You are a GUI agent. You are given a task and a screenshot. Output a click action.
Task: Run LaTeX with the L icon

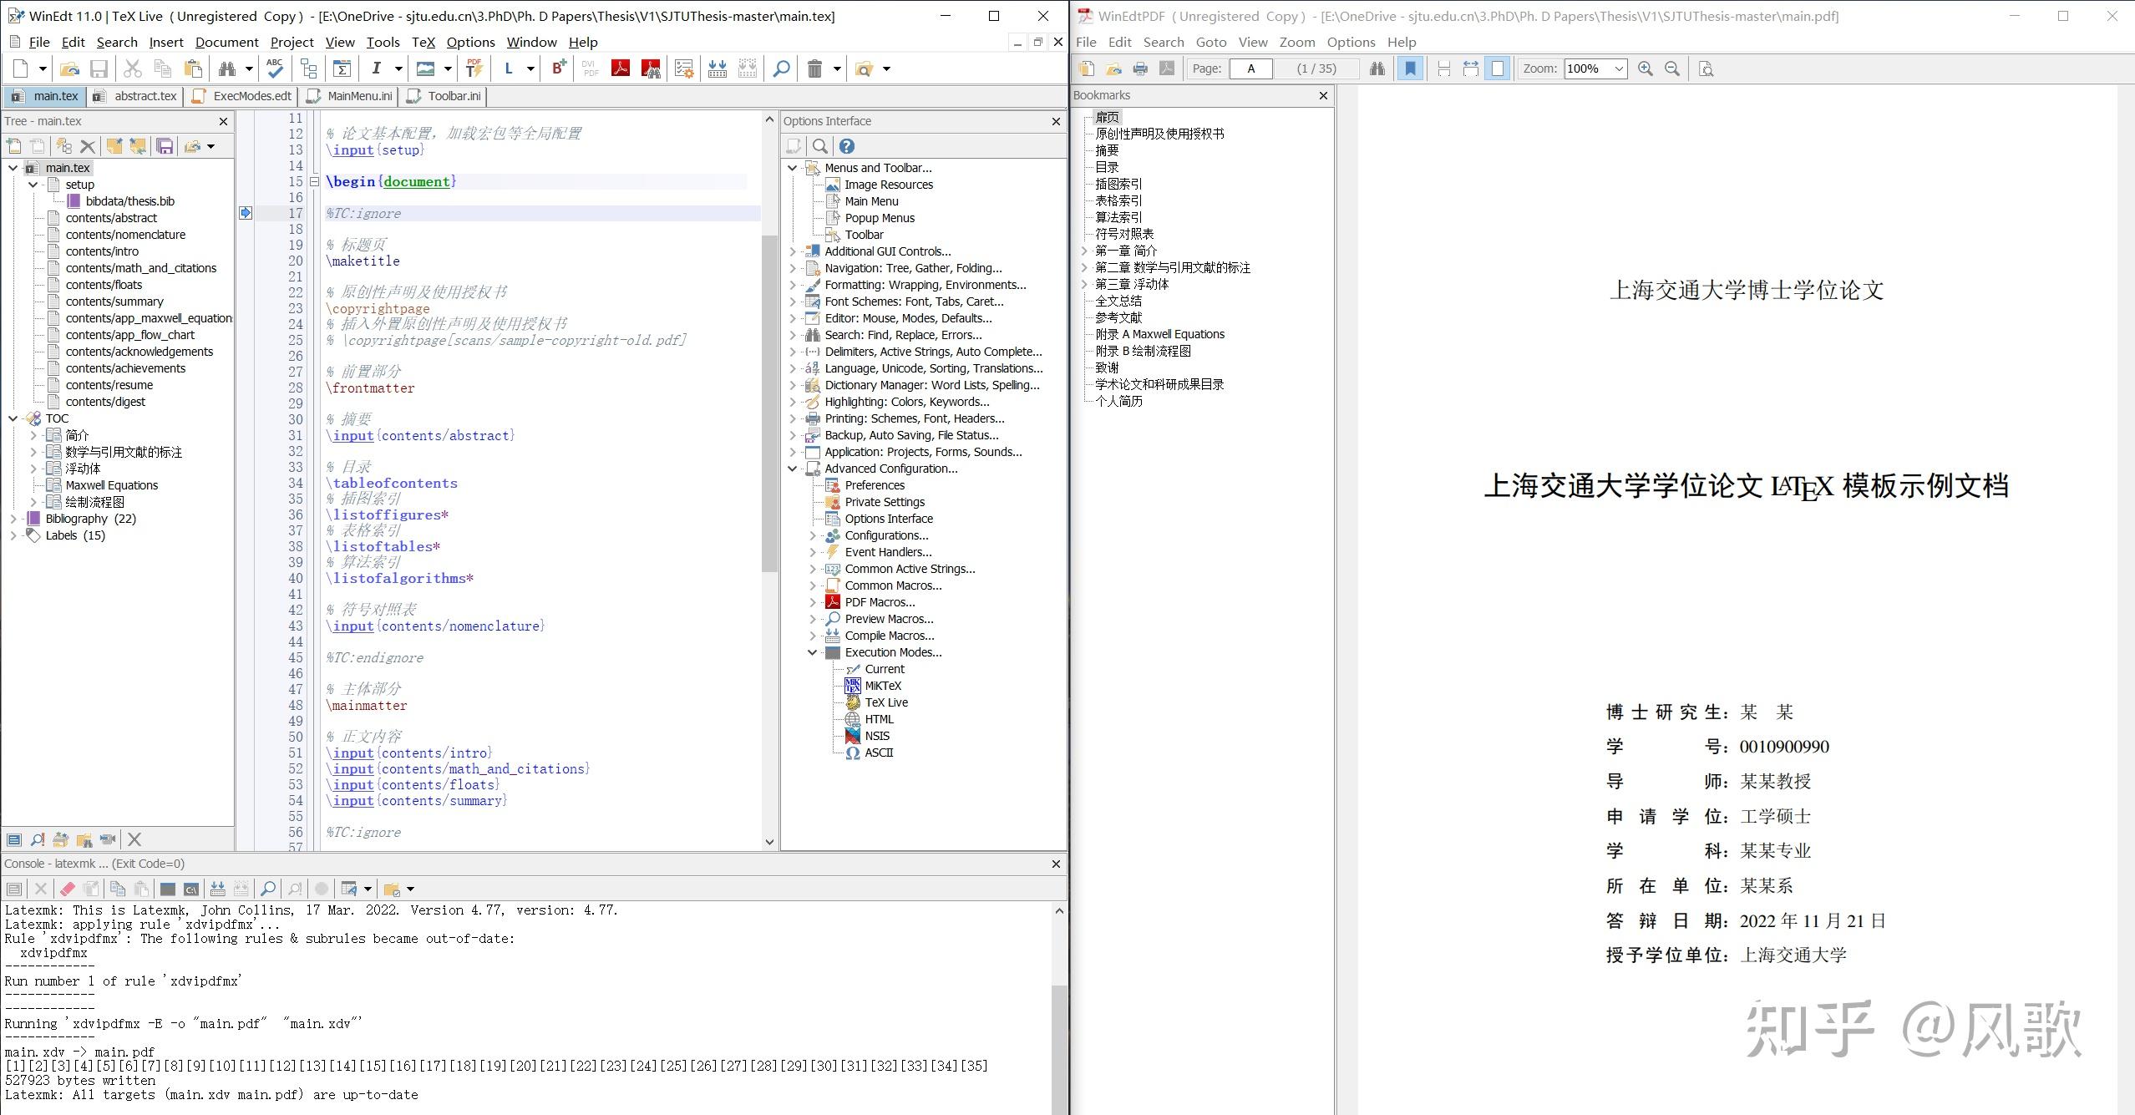pos(508,68)
